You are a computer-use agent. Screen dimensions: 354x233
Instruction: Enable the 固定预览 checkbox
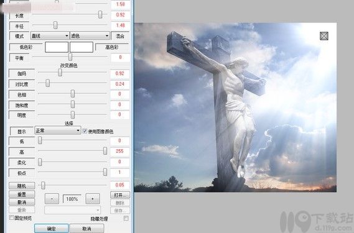(x=11, y=217)
